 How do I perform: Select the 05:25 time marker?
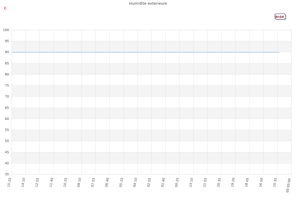121,183
